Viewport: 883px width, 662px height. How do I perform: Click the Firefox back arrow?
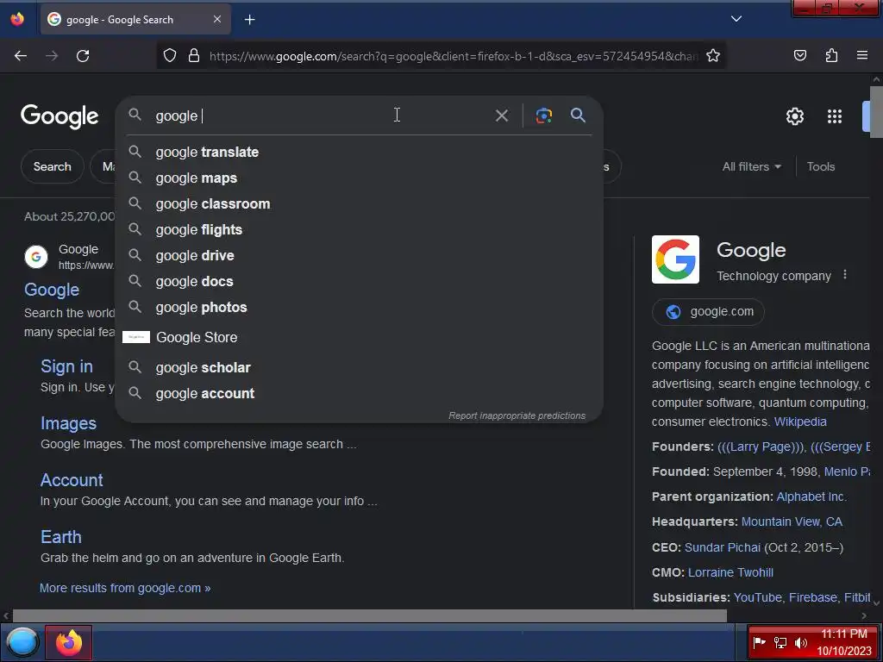tap(21, 56)
